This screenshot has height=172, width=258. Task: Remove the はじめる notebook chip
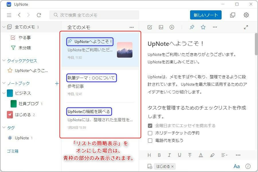(x=173, y=167)
